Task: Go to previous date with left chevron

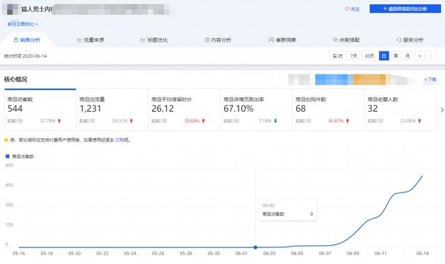Action: pos(419,56)
